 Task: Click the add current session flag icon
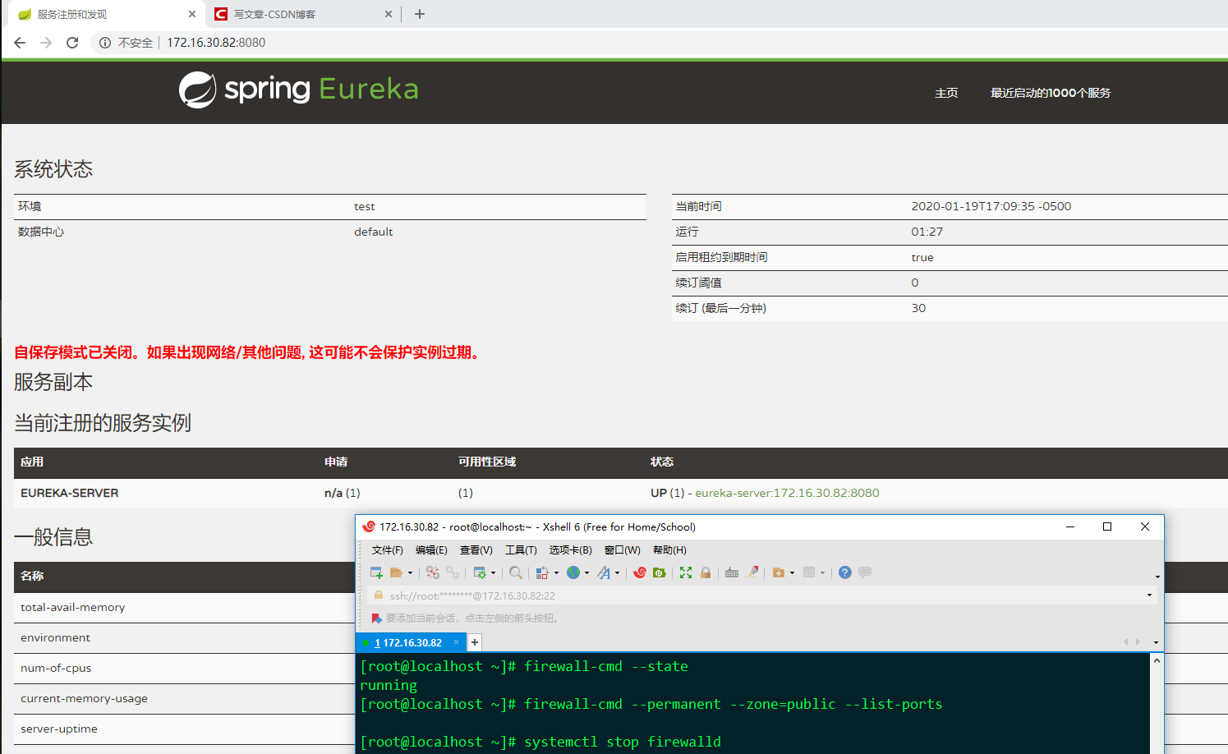click(x=377, y=618)
